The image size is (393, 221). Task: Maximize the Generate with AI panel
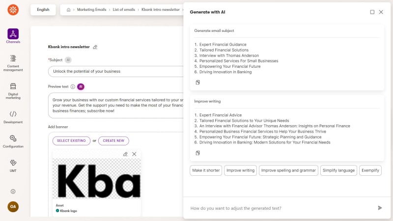click(x=372, y=12)
